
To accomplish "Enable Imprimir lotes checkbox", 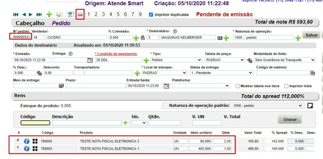I will pos(286,86).
